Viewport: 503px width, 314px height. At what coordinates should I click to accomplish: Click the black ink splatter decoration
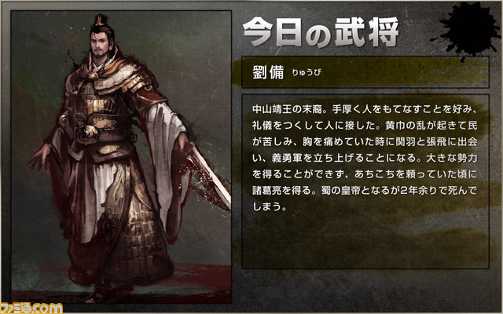coord(466,29)
